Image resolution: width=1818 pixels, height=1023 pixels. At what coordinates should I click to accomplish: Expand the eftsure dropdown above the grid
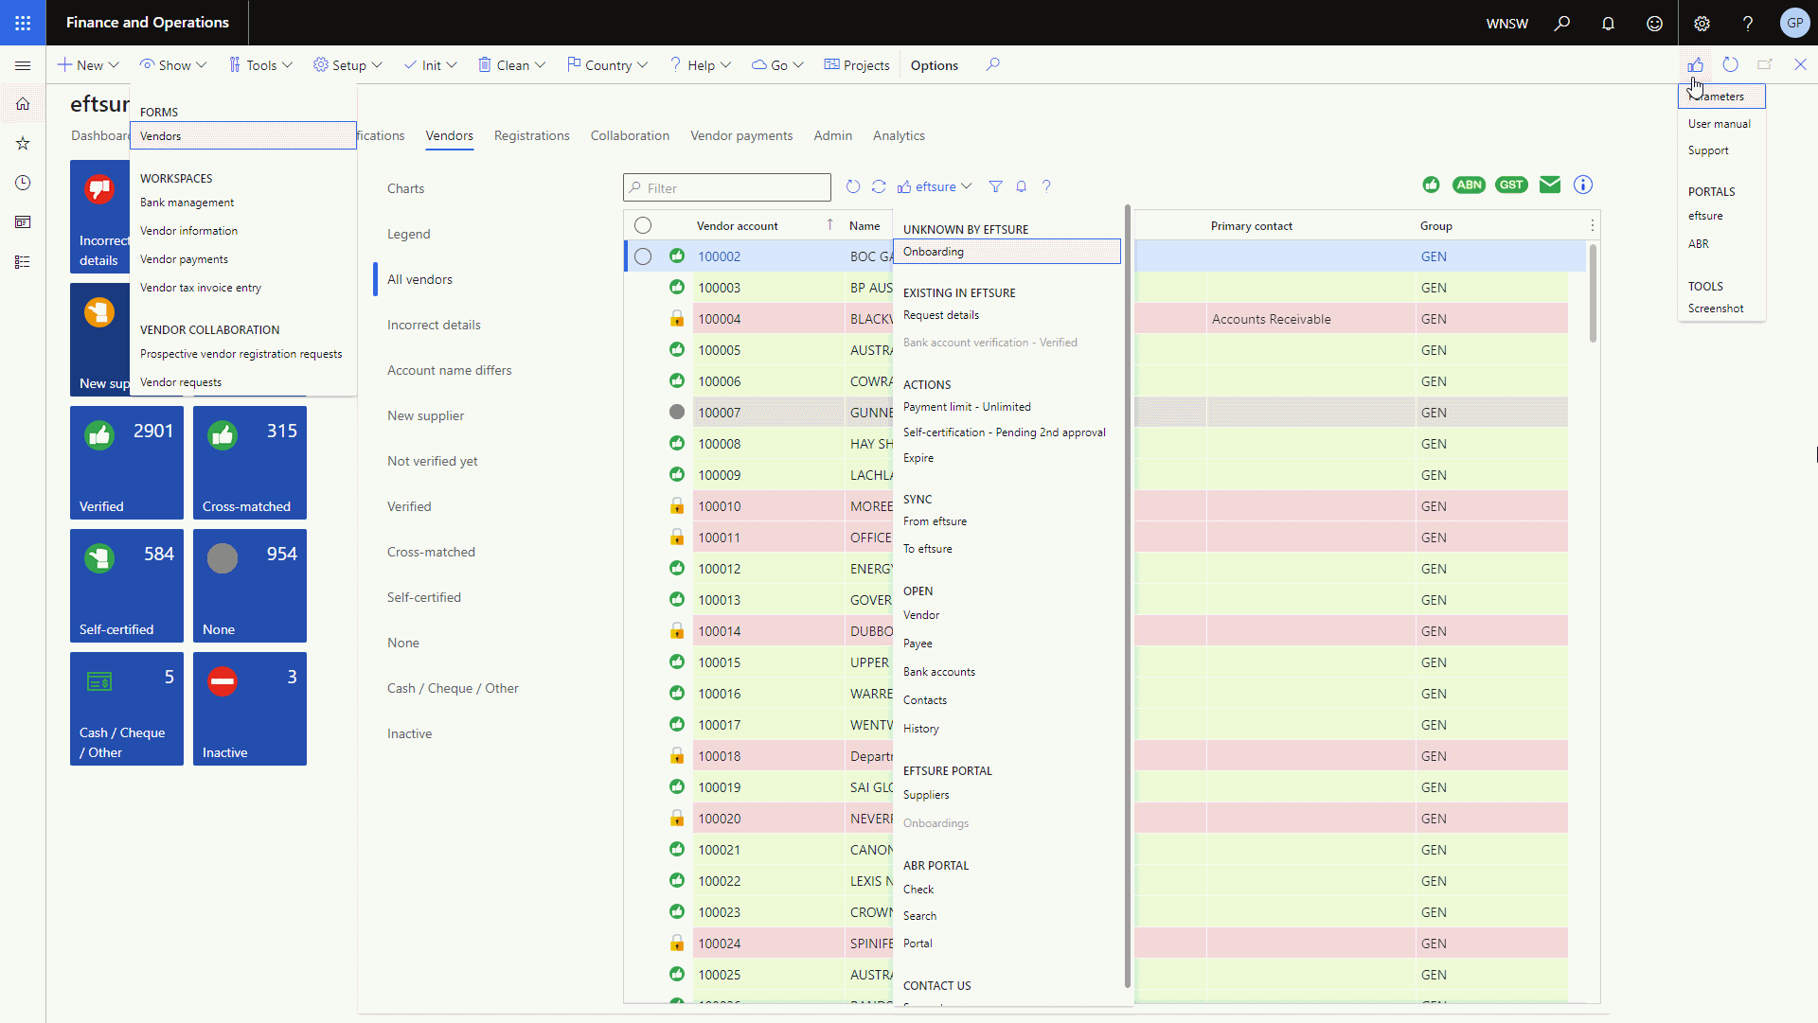click(x=935, y=186)
